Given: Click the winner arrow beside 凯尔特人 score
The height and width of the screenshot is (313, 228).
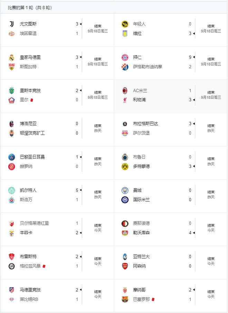Looking at the screenshot, I should click(80, 190).
